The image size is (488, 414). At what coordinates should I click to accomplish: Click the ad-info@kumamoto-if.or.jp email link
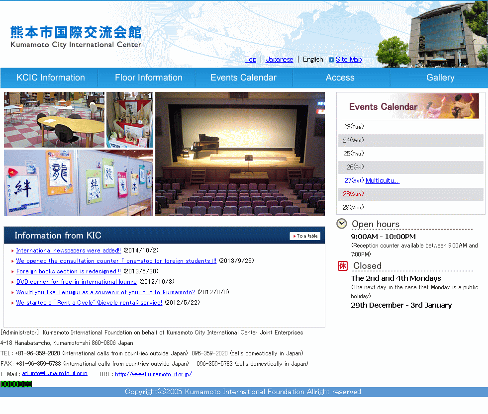click(55, 373)
